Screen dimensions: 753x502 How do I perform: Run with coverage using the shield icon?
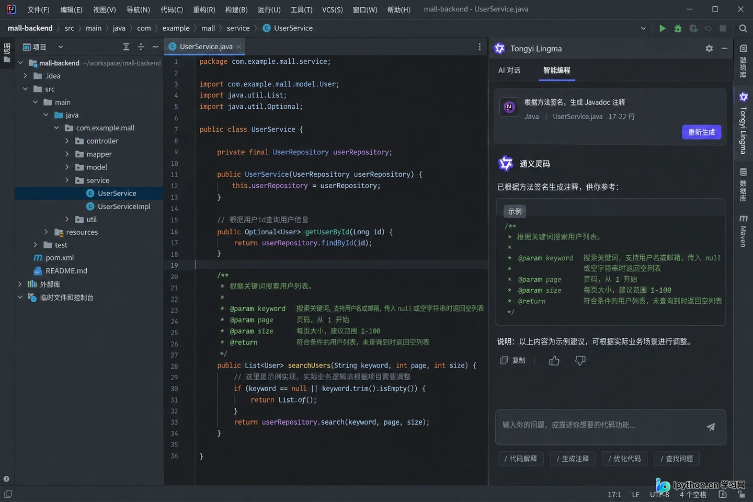(x=693, y=28)
